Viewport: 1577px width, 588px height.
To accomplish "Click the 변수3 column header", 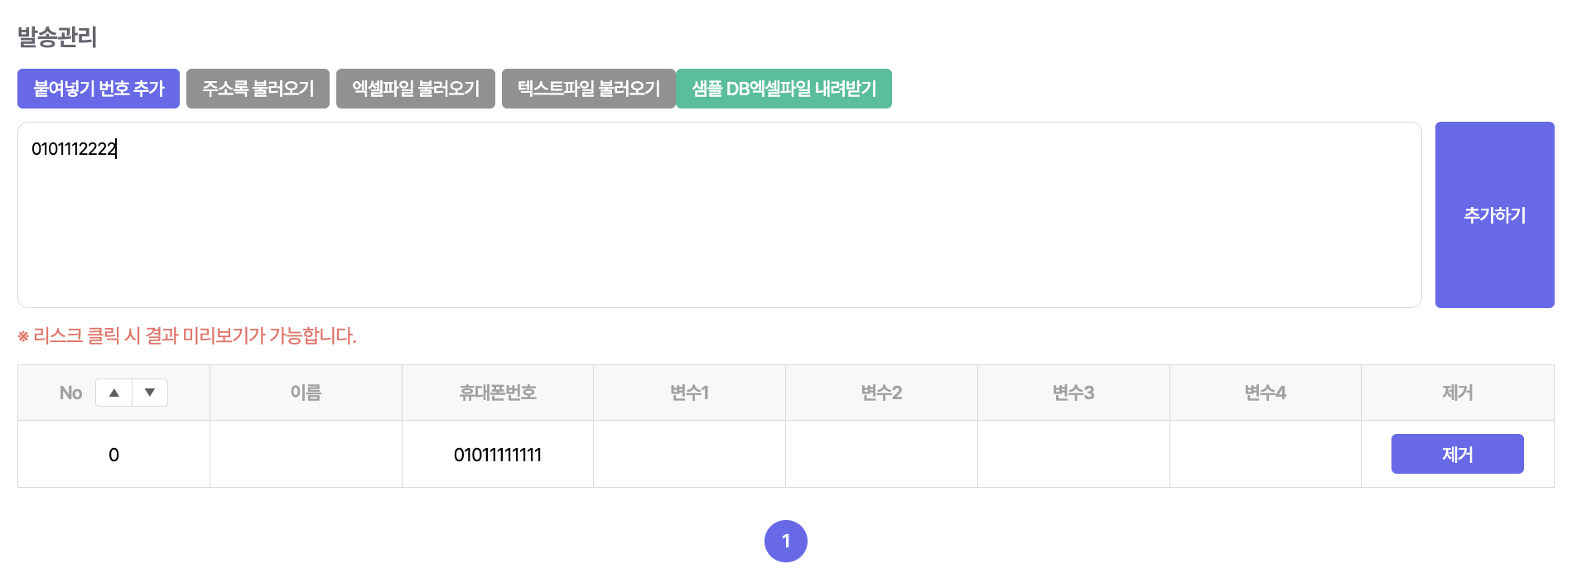I will pos(1073,393).
